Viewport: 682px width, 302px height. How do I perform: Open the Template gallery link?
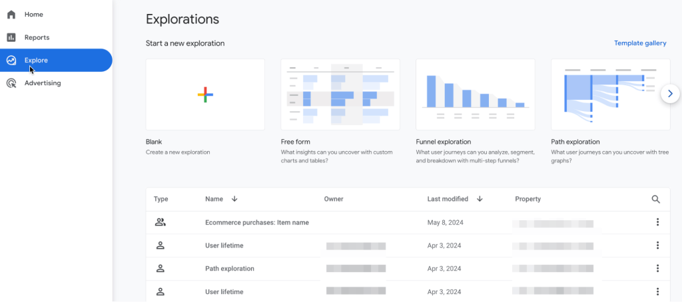(x=639, y=43)
